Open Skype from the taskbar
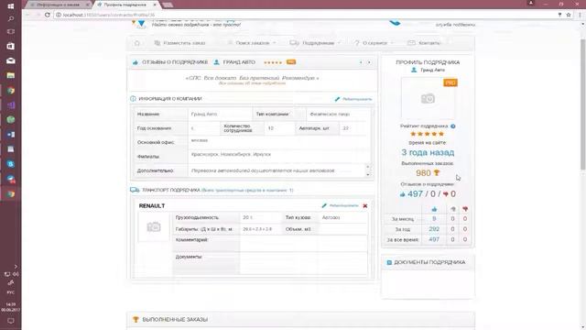The image size is (586, 330). (x=10, y=164)
